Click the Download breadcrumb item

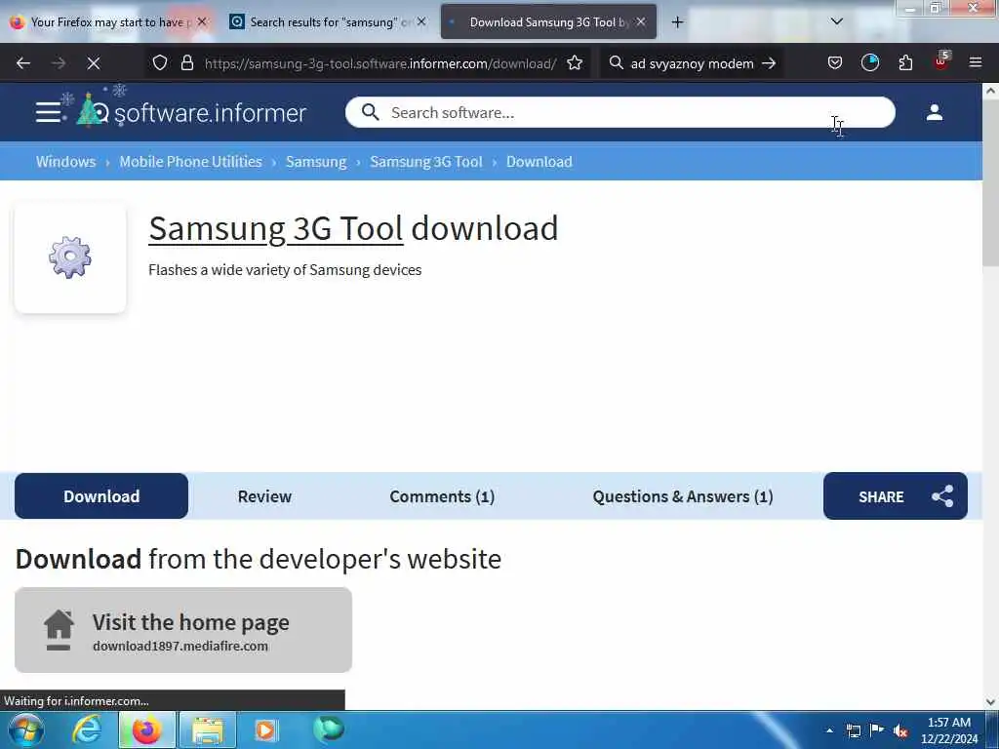[x=539, y=162]
